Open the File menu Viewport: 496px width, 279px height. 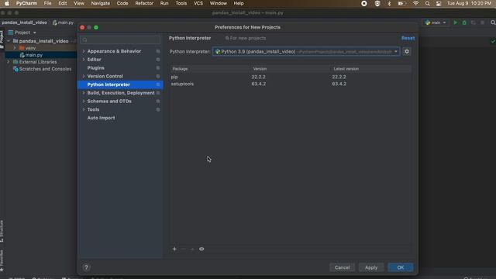(47, 3)
